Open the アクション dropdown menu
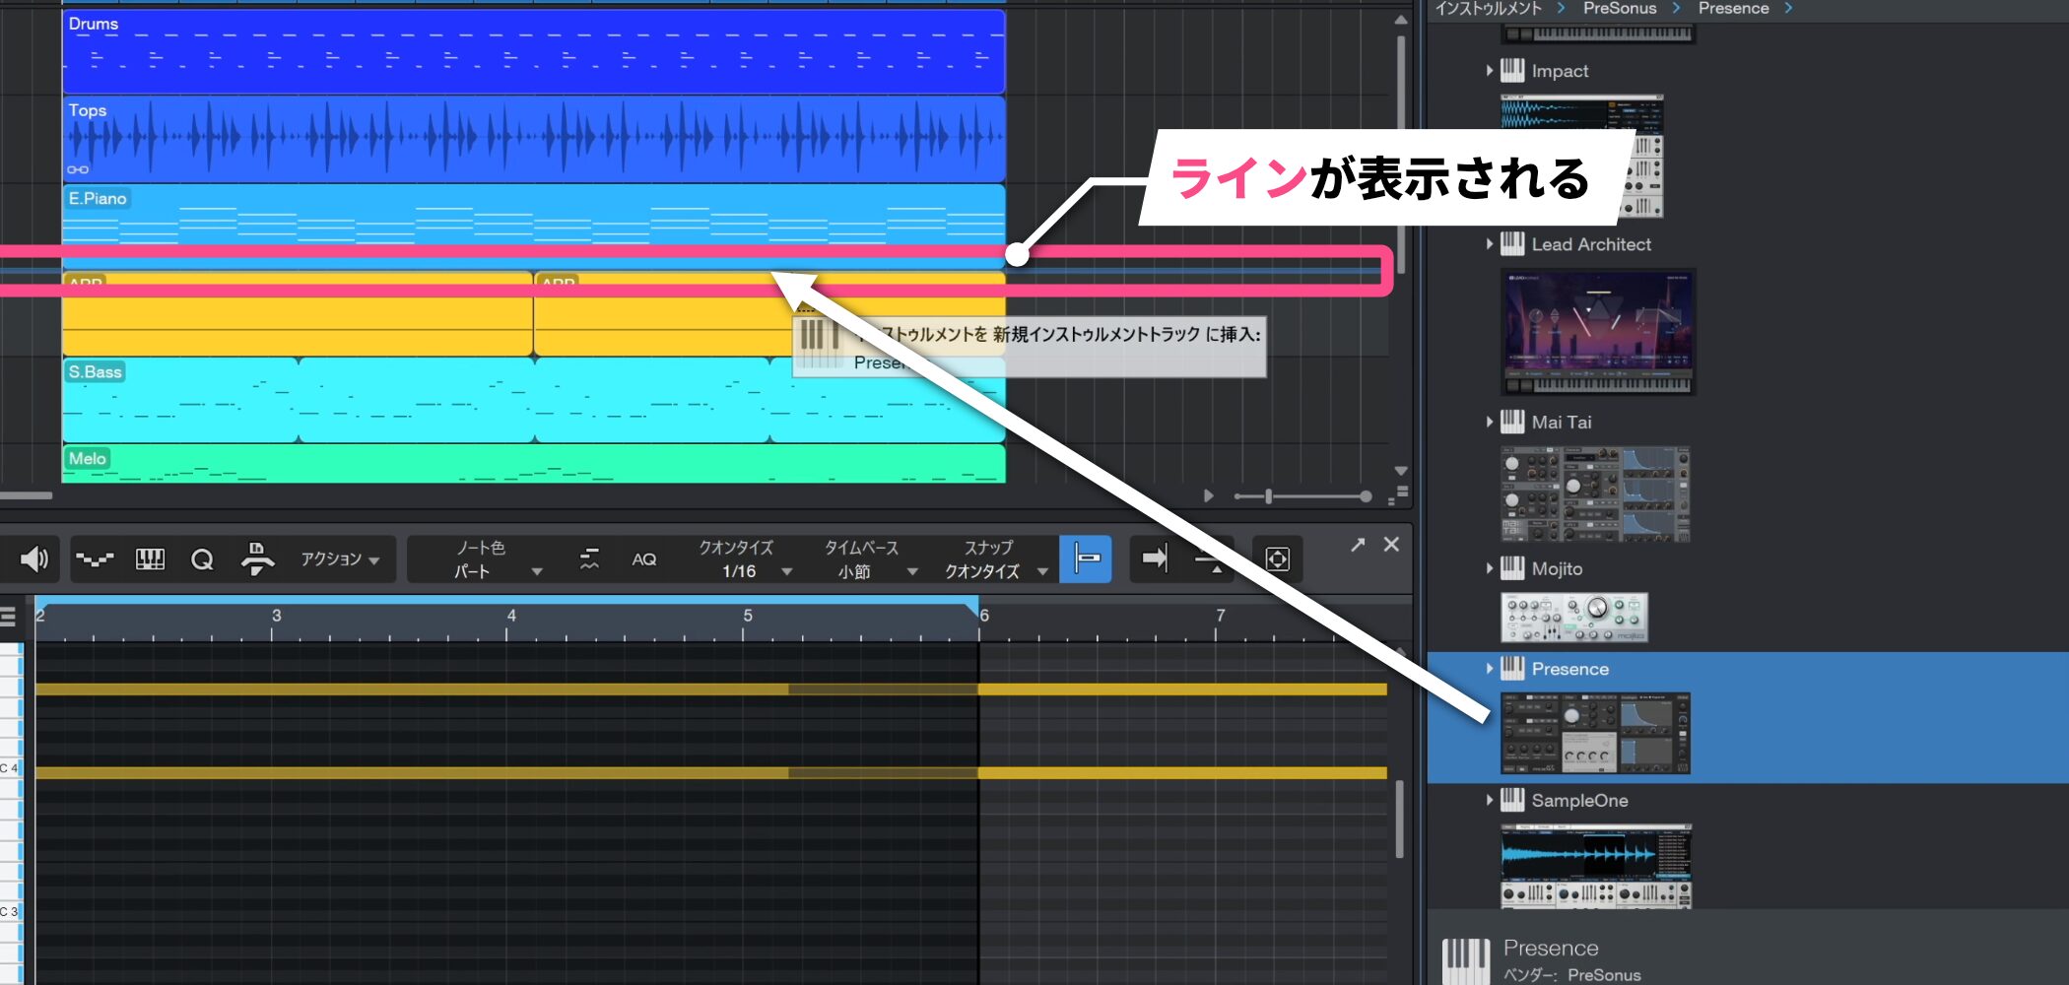This screenshot has height=985, width=2069. [340, 559]
